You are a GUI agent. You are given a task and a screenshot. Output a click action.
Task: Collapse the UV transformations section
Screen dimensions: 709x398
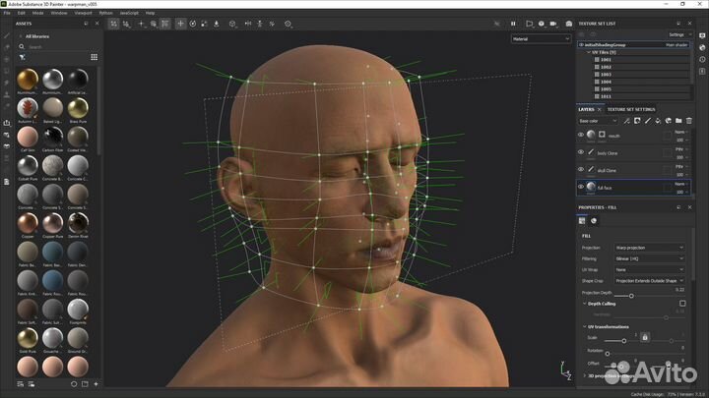584,326
